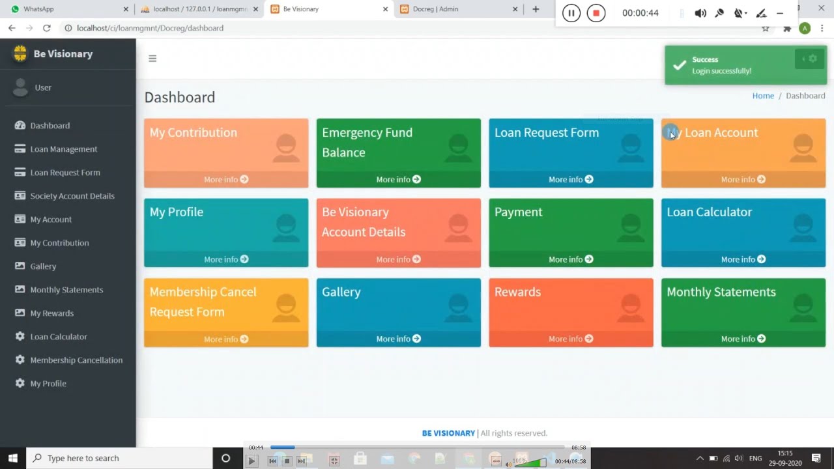Toggle the sidebar hamburger menu icon
The width and height of the screenshot is (834, 469).
click(x=152, y=59)
